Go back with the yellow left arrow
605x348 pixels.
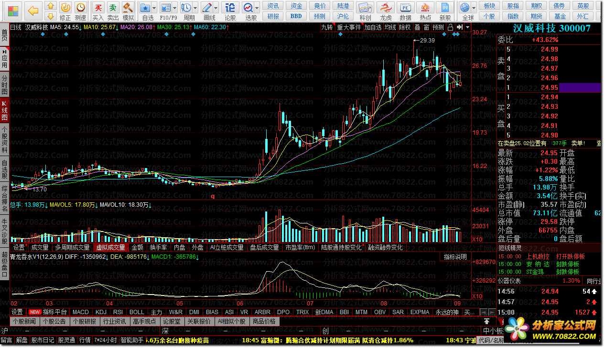pos(32,11)
